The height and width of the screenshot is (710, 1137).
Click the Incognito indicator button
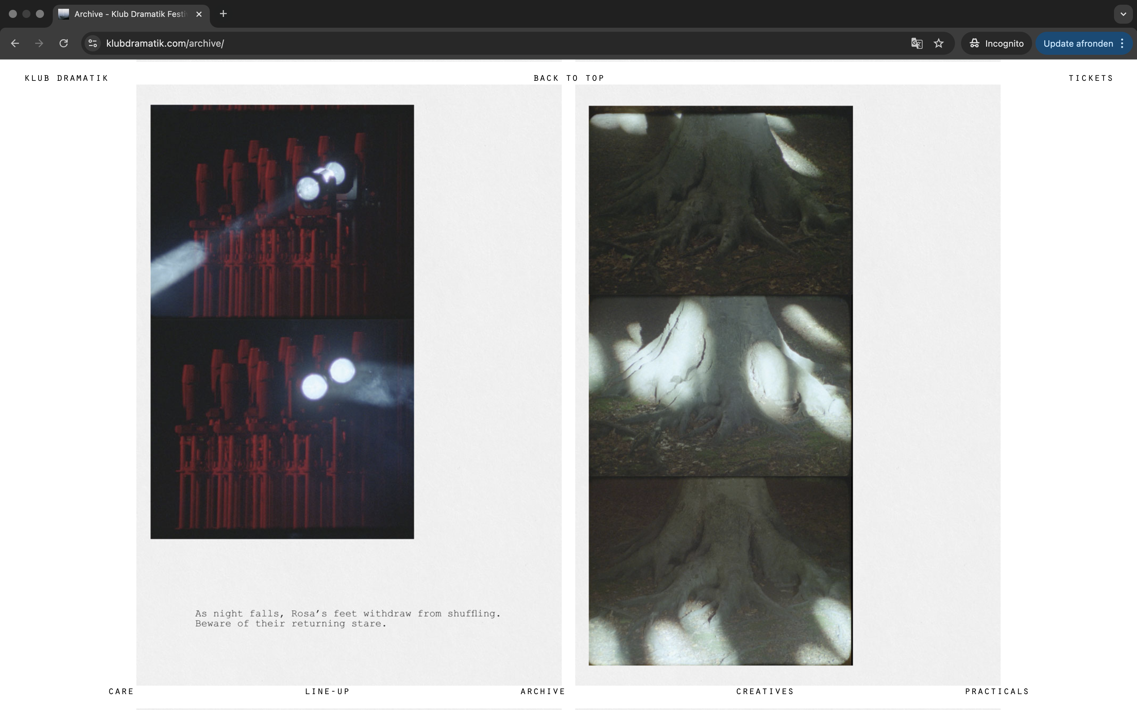pyautogui.click(x=996, y=43)
